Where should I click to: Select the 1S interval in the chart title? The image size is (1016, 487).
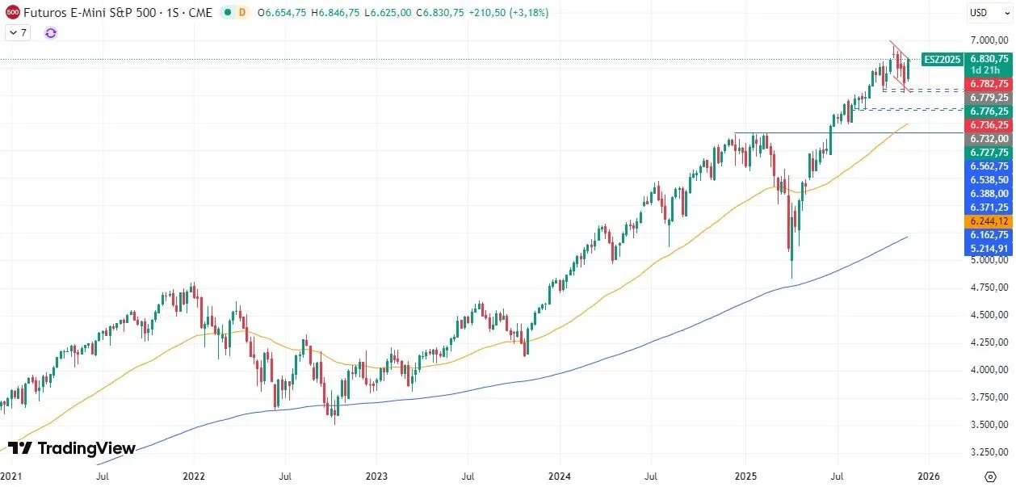171,13
